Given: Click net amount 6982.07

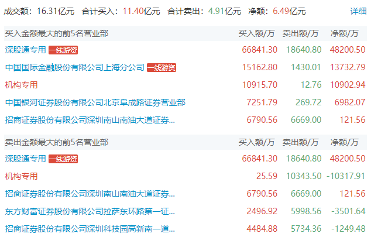Looking at the screenshot, I should point(350,102).
